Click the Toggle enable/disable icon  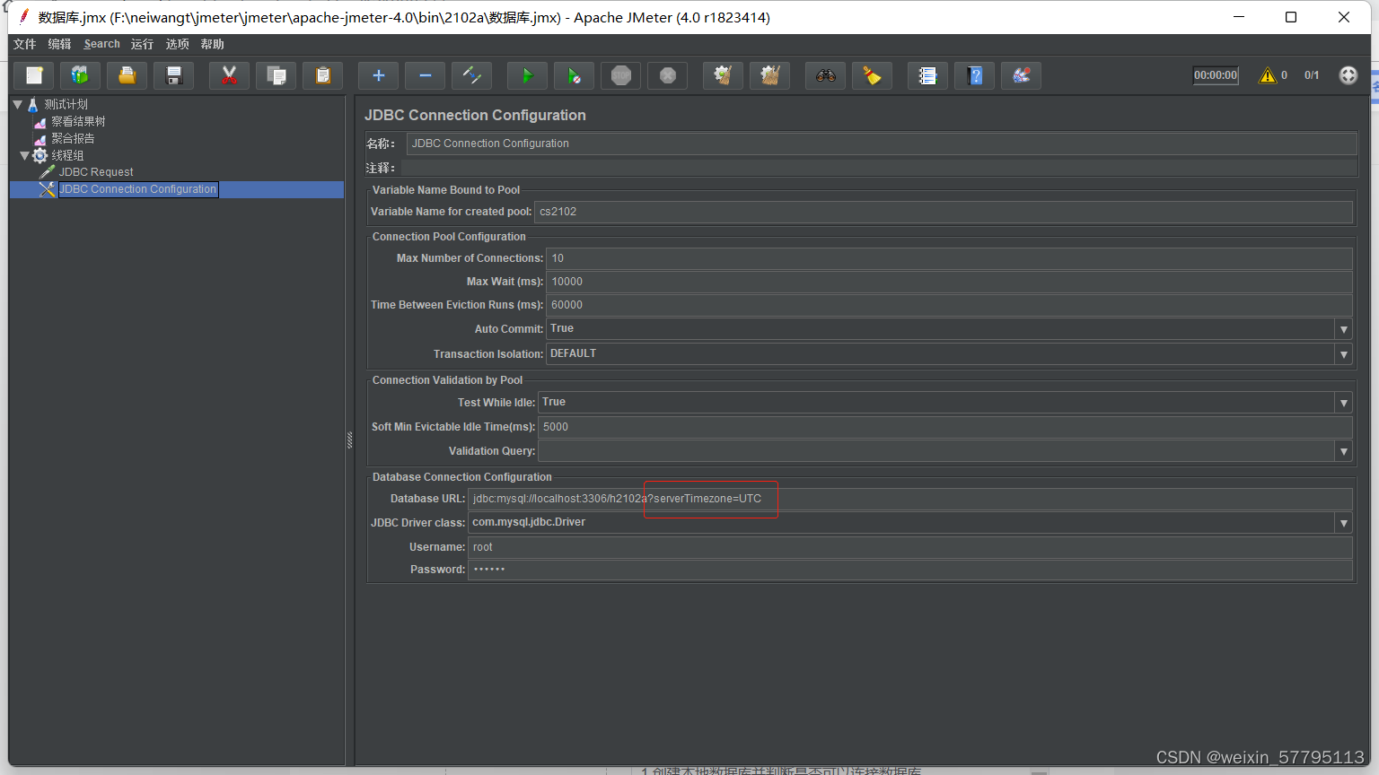point(472,75)
